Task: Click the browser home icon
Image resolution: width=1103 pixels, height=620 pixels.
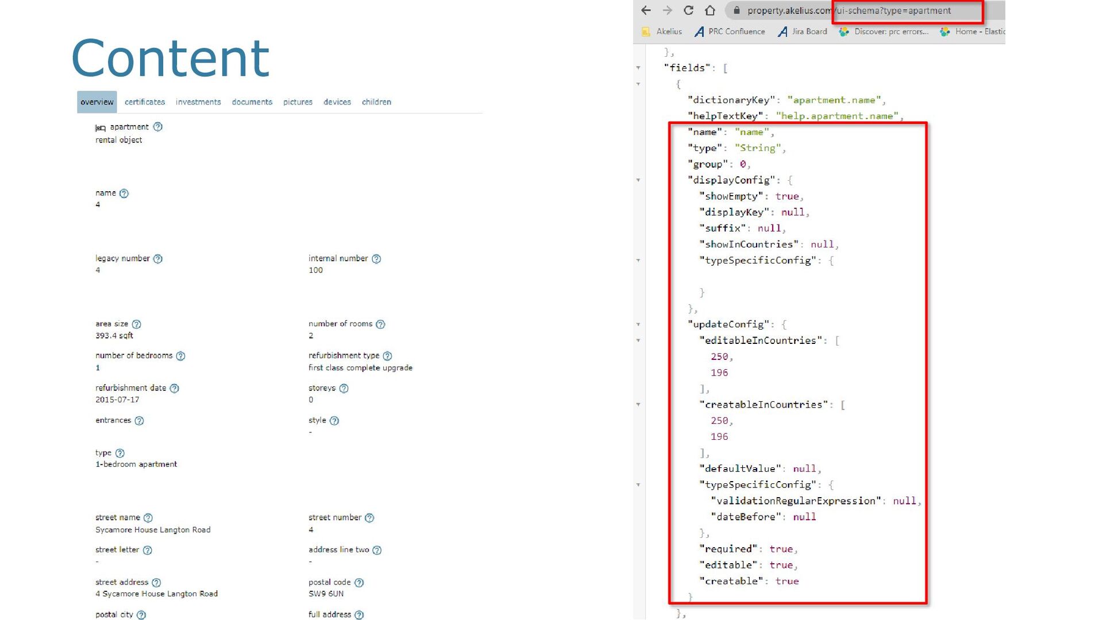Action: (x=710, y=10)
